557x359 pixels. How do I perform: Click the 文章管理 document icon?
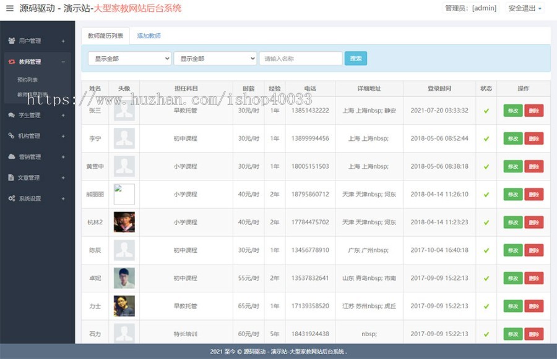[12, 178]
